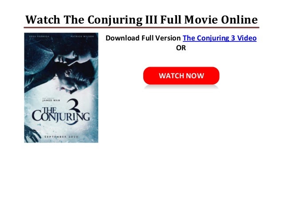Screen dimensions: 283x201
Task: Click the Patrick Wilson name on poster
Action: 83,36
